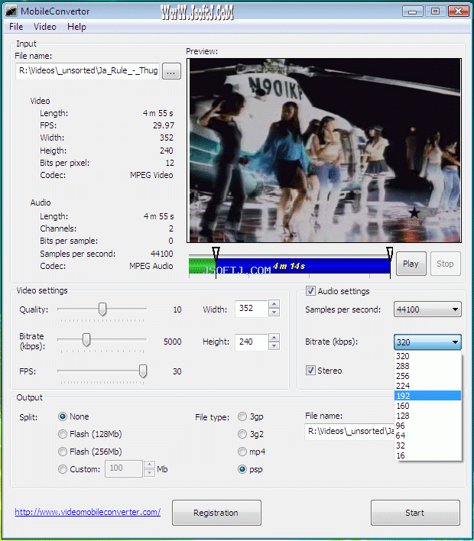This screenshot has width=474, height=541.
Task: Click the Start conversion button
Action: pyautogui.click(x=415, y=513)
